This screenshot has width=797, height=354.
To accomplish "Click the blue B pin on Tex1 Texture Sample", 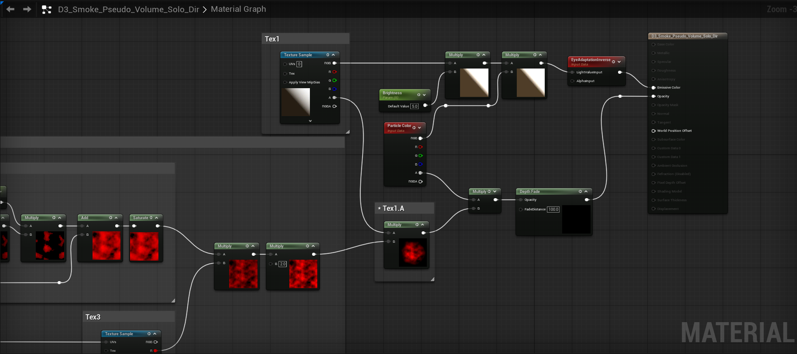I will pos(335,89).
